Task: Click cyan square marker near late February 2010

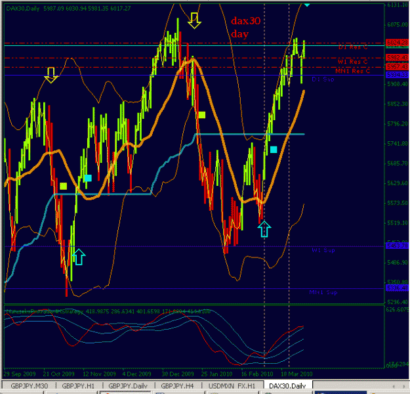Action: (x=274, y=150)
